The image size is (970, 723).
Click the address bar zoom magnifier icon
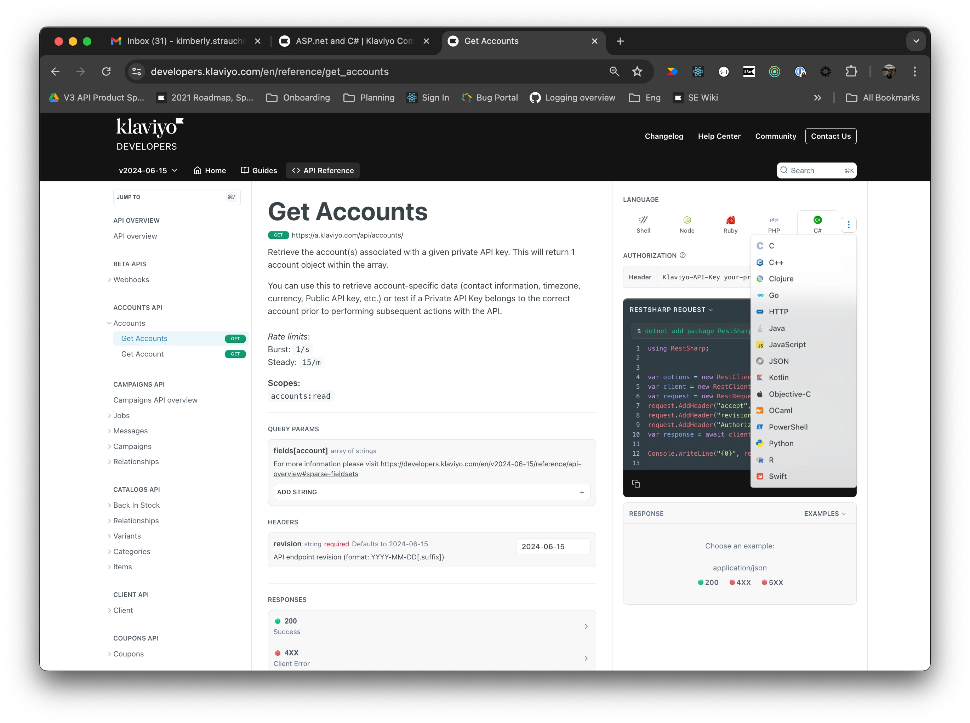(614, 71)
